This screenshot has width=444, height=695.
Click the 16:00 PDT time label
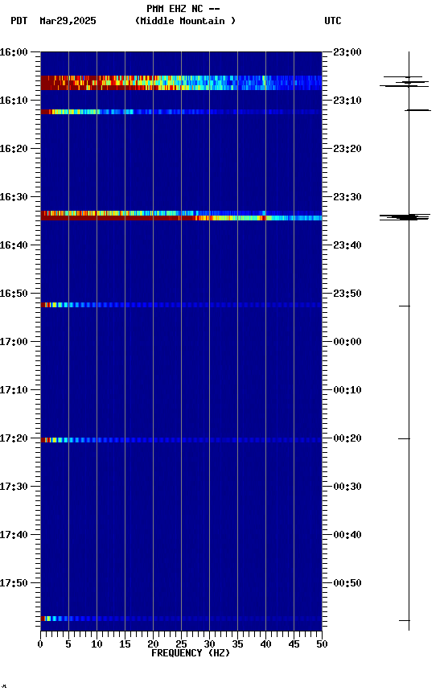pyautogui.click(x=14, y=52)
